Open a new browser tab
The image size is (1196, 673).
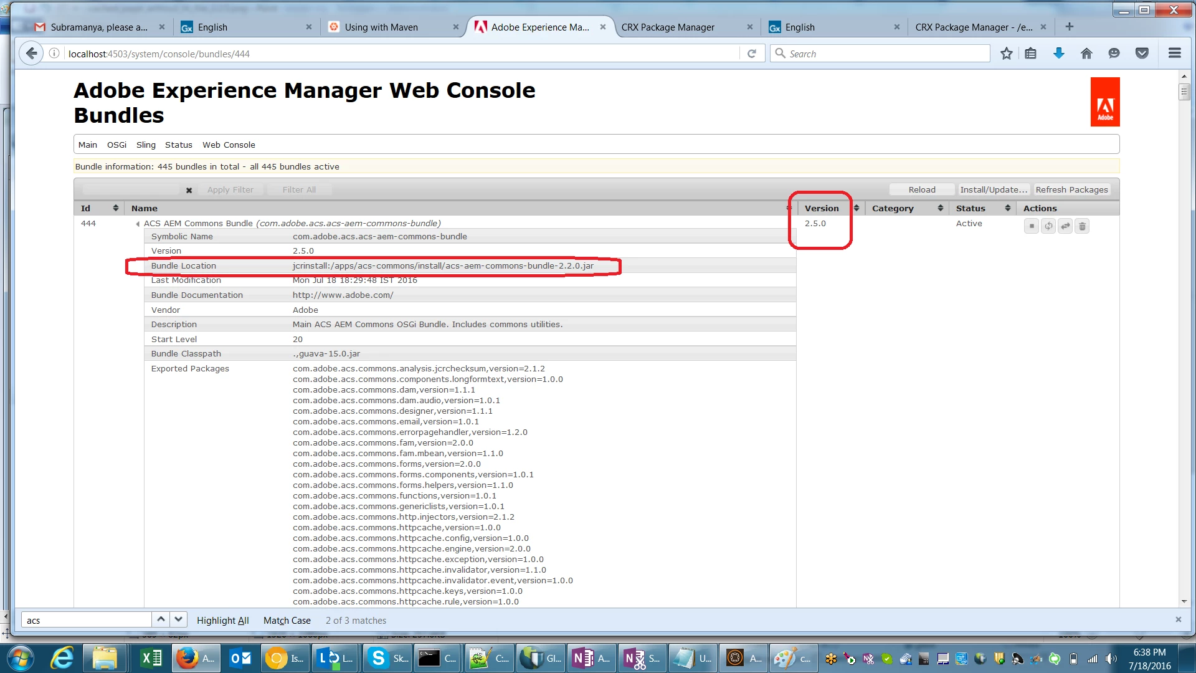(1070, 27)
